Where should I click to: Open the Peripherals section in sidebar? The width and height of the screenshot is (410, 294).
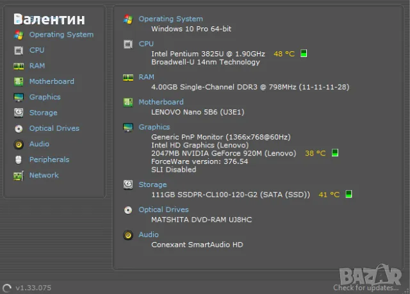(49, 159)
